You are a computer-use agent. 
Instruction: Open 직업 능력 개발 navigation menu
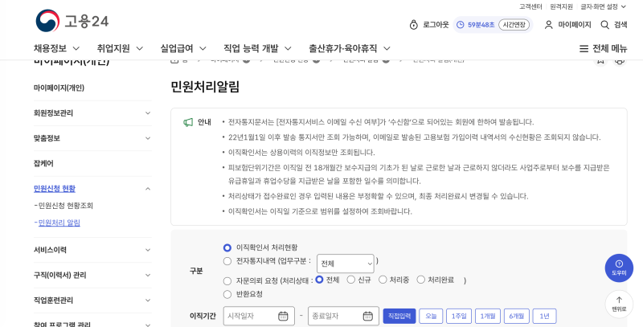tap(257, 48)
